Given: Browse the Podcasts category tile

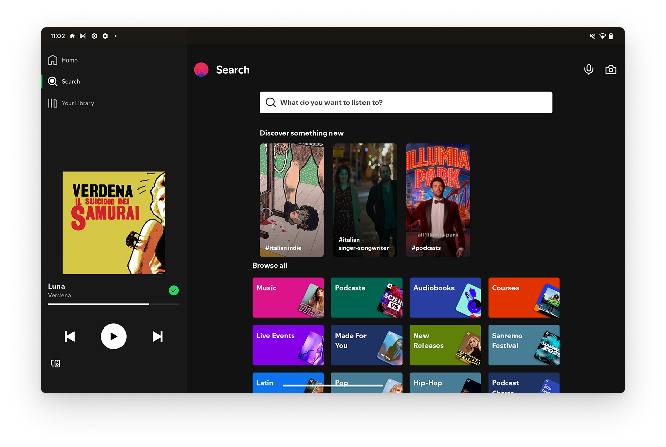Looking at the screenshot, I should point(367,297).
